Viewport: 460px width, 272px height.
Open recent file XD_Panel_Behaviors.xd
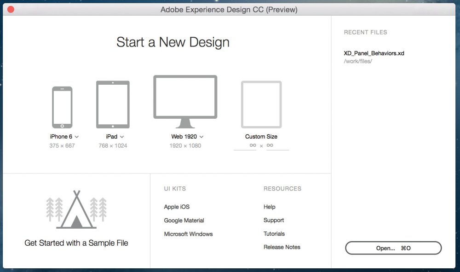(x=374, y=53)
